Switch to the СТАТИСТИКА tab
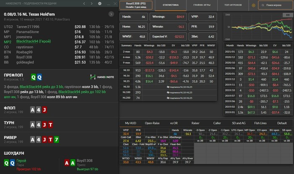294x174 pixels. (171, 5)
